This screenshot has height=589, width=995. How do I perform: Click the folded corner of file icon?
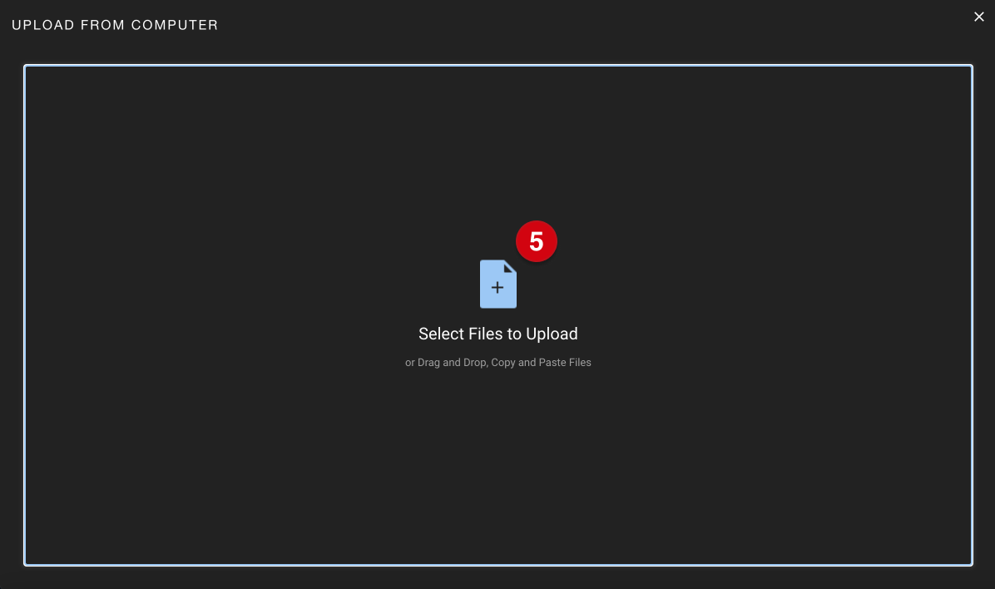pos(510,266)
